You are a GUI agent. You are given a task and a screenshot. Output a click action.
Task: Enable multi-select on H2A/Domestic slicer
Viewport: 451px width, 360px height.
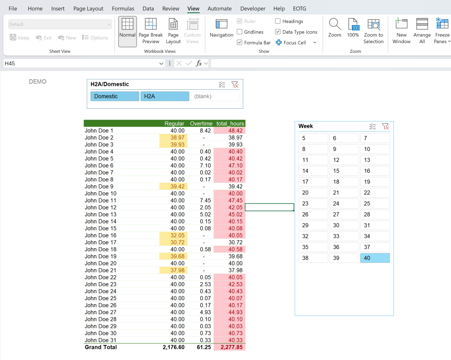[222, 84]
